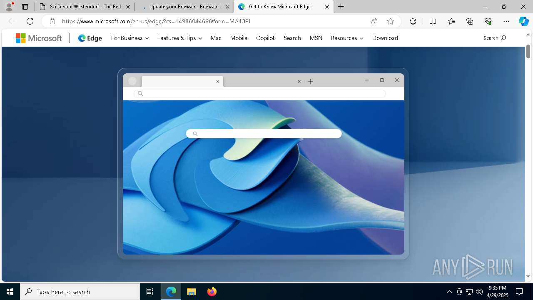Open the MSN nav link
The width and height of the screenshot is (533, 300).
(316, 38)
